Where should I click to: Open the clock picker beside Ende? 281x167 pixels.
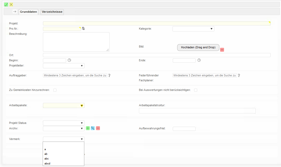click(x=199, y=60)
